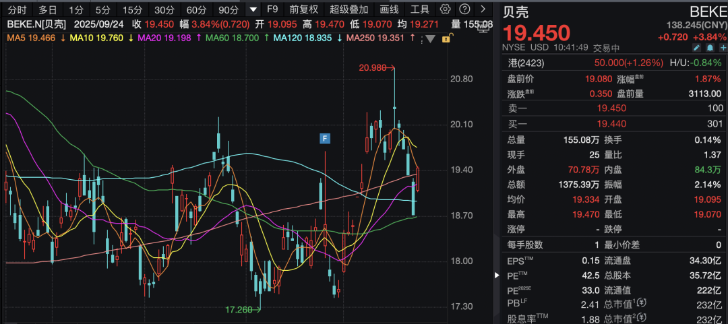Click the 内盘 value 84.3万
This screenshot has height=324, width=728.
(x=708, y=169)
